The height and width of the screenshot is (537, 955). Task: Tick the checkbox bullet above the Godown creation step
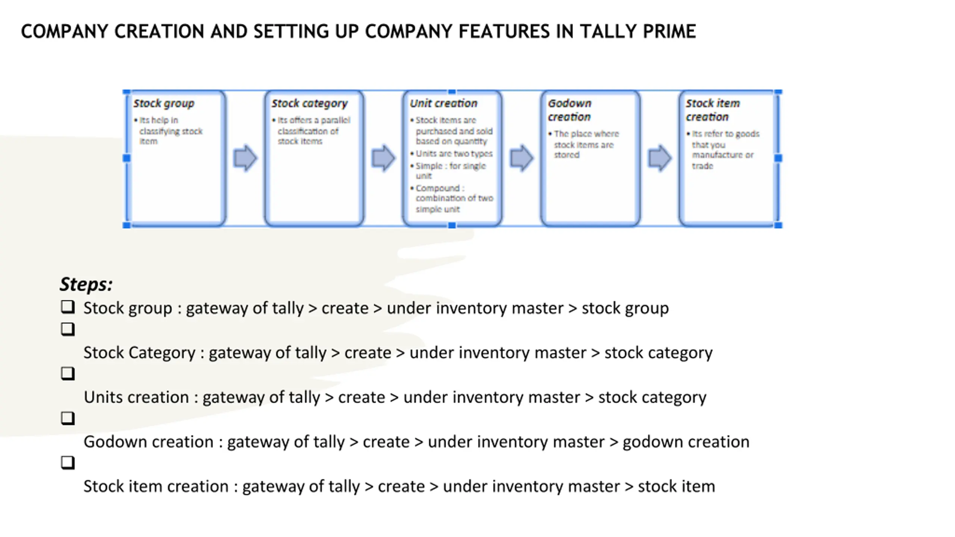(68, 418)
